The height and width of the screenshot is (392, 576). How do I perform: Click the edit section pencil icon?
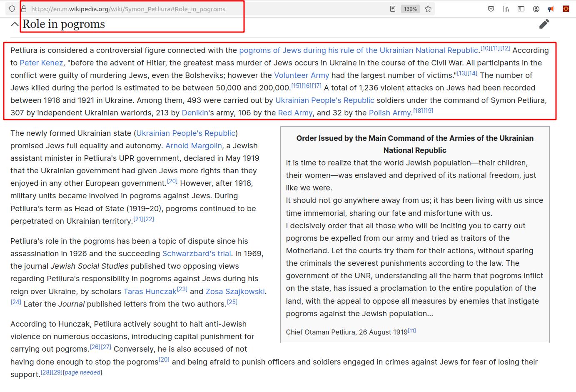(x=544, y=24)
